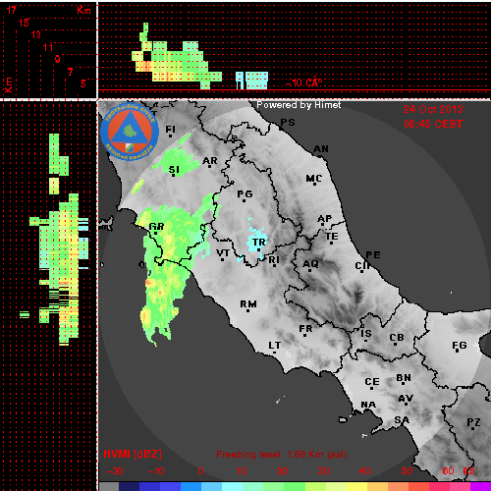Click the CE city label on map
The image size is (491, 491).
pos(372,382)
